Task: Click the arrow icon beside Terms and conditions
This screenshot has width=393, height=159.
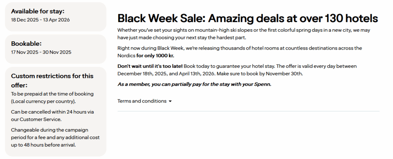Action: 170,101
